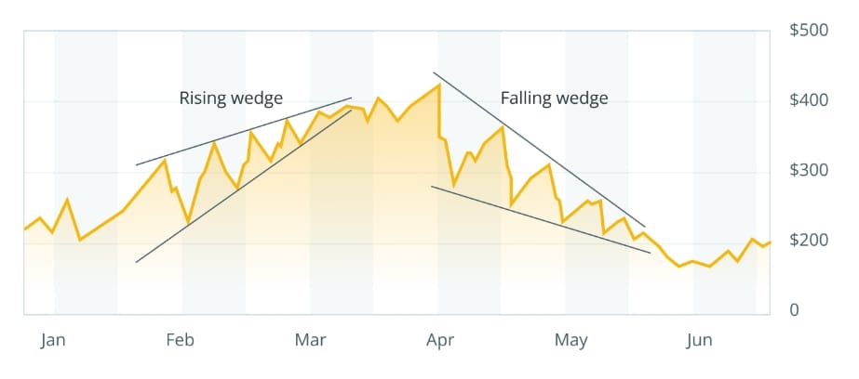Select the rising wedge lower trendline

244,187
